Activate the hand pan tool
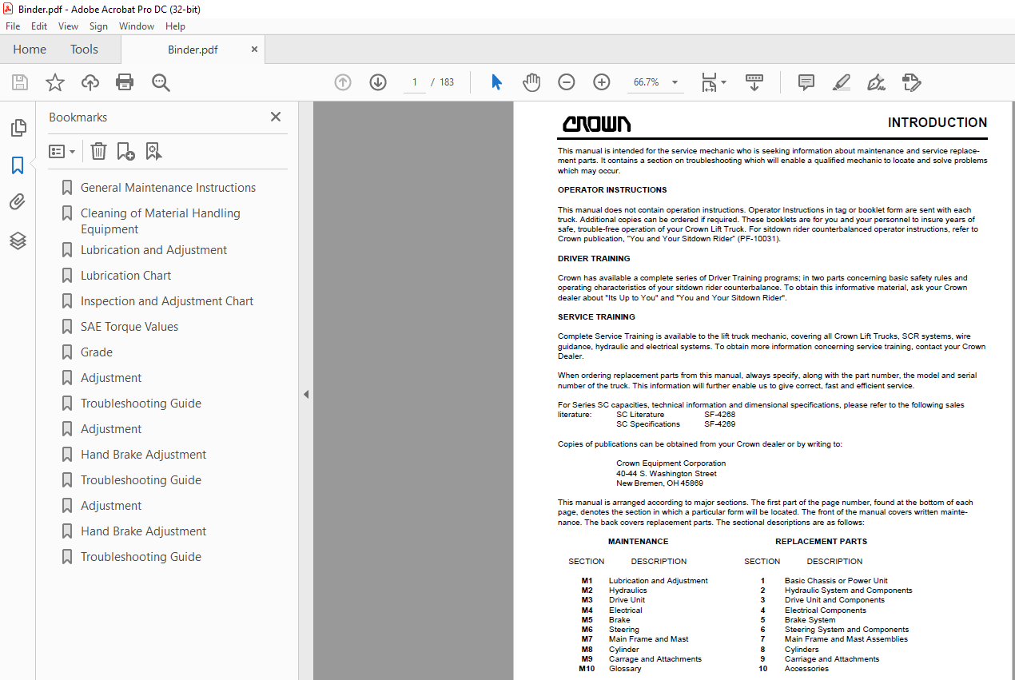Image resolution: width=1015 pixels, height=680 pixels. [x=531, y=82]
